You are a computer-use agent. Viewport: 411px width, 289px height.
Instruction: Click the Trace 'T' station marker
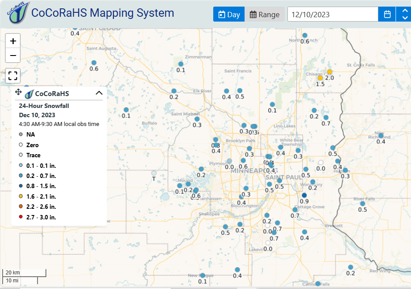pos(154,173)
